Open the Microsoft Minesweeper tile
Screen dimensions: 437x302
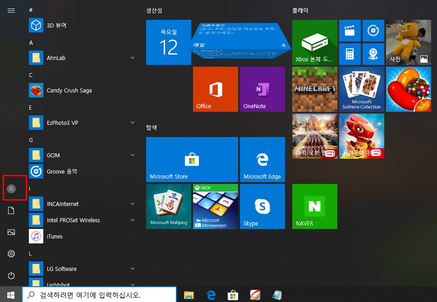point(216,206)
